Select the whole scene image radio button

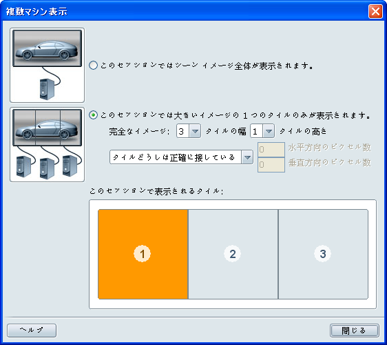click(x=93, y=66)
